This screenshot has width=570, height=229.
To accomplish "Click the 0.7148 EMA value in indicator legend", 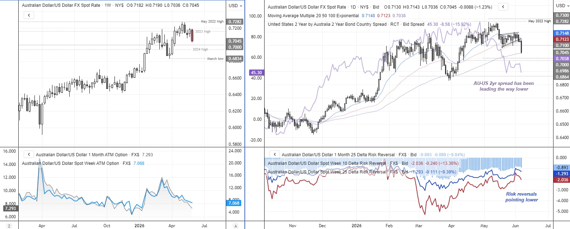I will [368, 15].
